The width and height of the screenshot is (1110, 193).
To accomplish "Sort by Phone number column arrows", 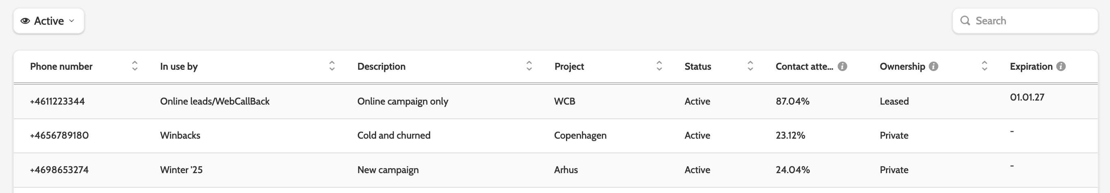I will pos(135,66).
